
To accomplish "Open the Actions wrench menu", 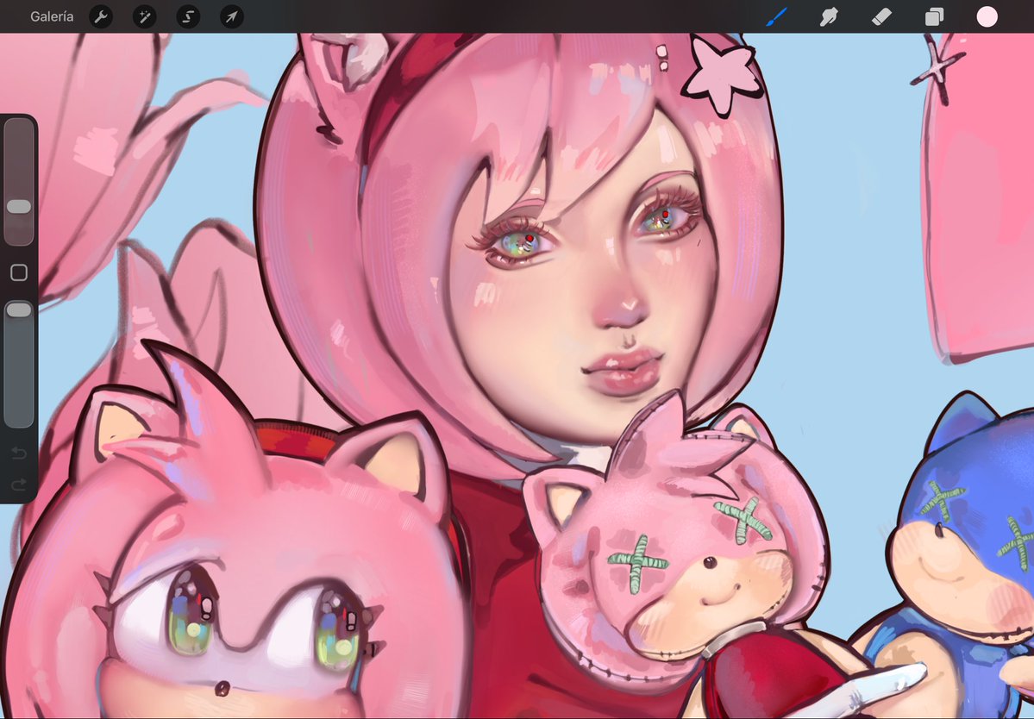I will tap(101, 16).
